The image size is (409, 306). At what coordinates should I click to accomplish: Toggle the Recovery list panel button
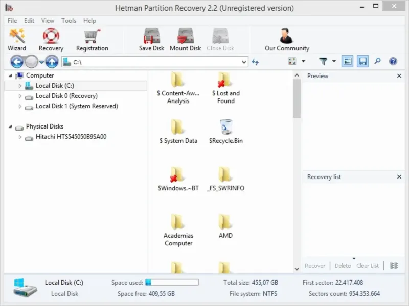click(x=362, y=61)
